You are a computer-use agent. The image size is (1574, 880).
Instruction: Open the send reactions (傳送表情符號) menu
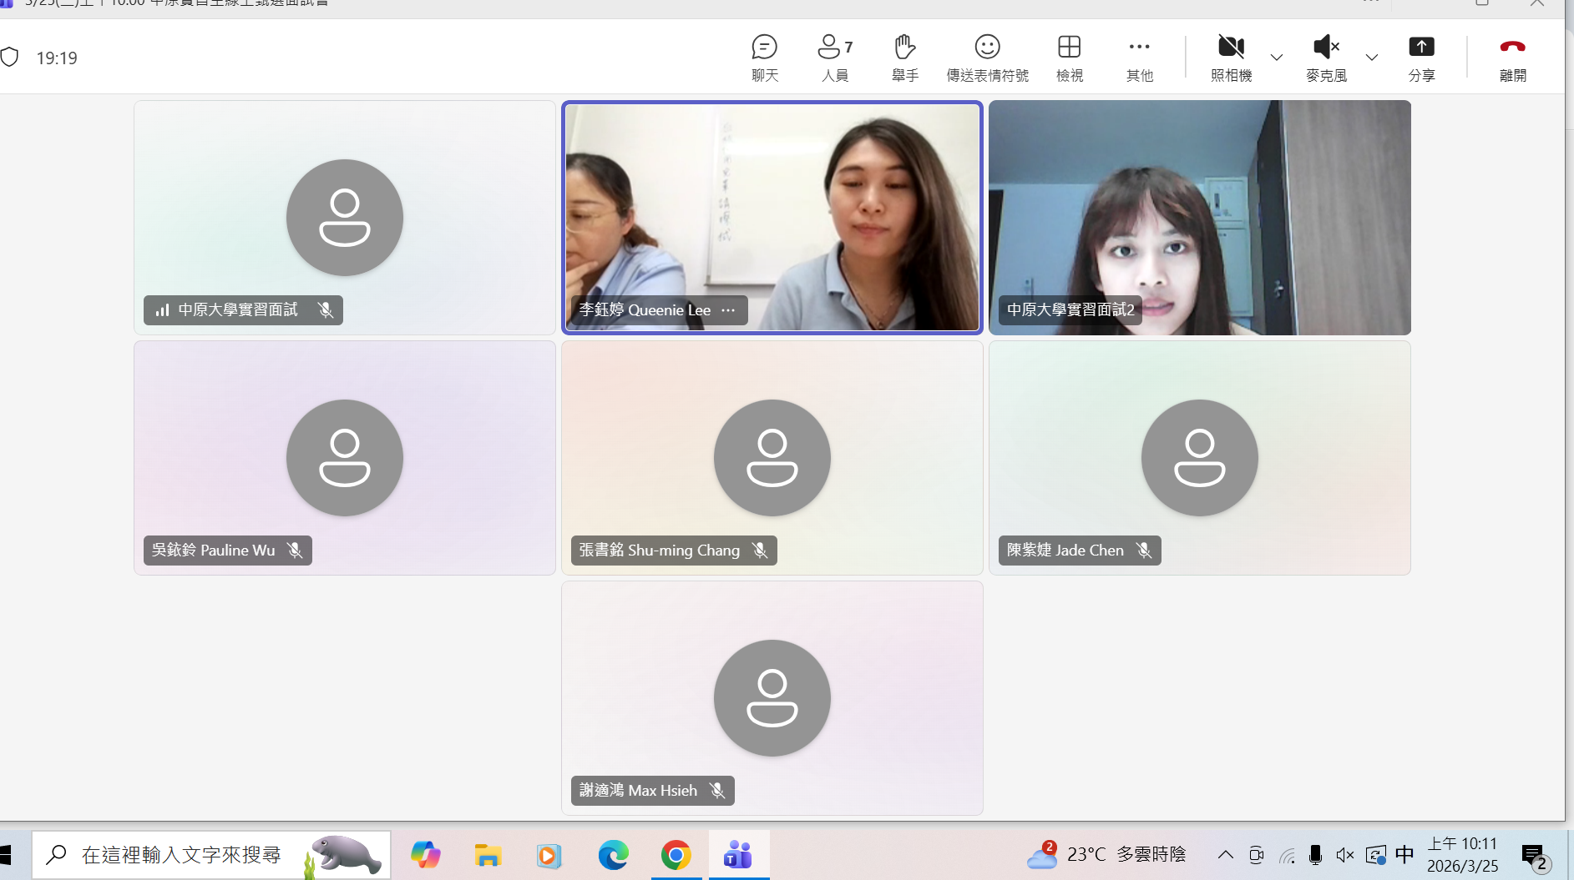pyautogui.click(x=987, y=57)
